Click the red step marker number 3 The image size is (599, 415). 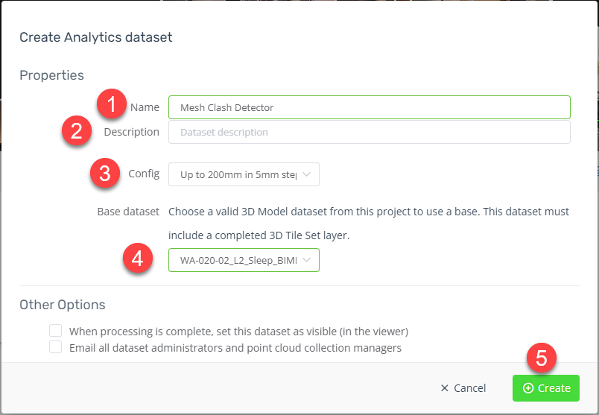coord(105,174)
